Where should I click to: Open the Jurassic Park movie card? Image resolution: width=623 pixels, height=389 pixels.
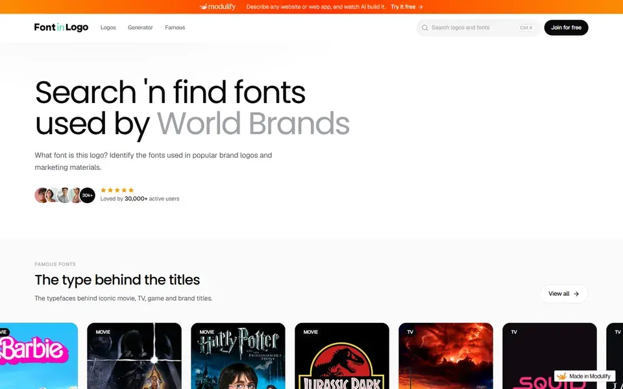(x=342, y=356)
